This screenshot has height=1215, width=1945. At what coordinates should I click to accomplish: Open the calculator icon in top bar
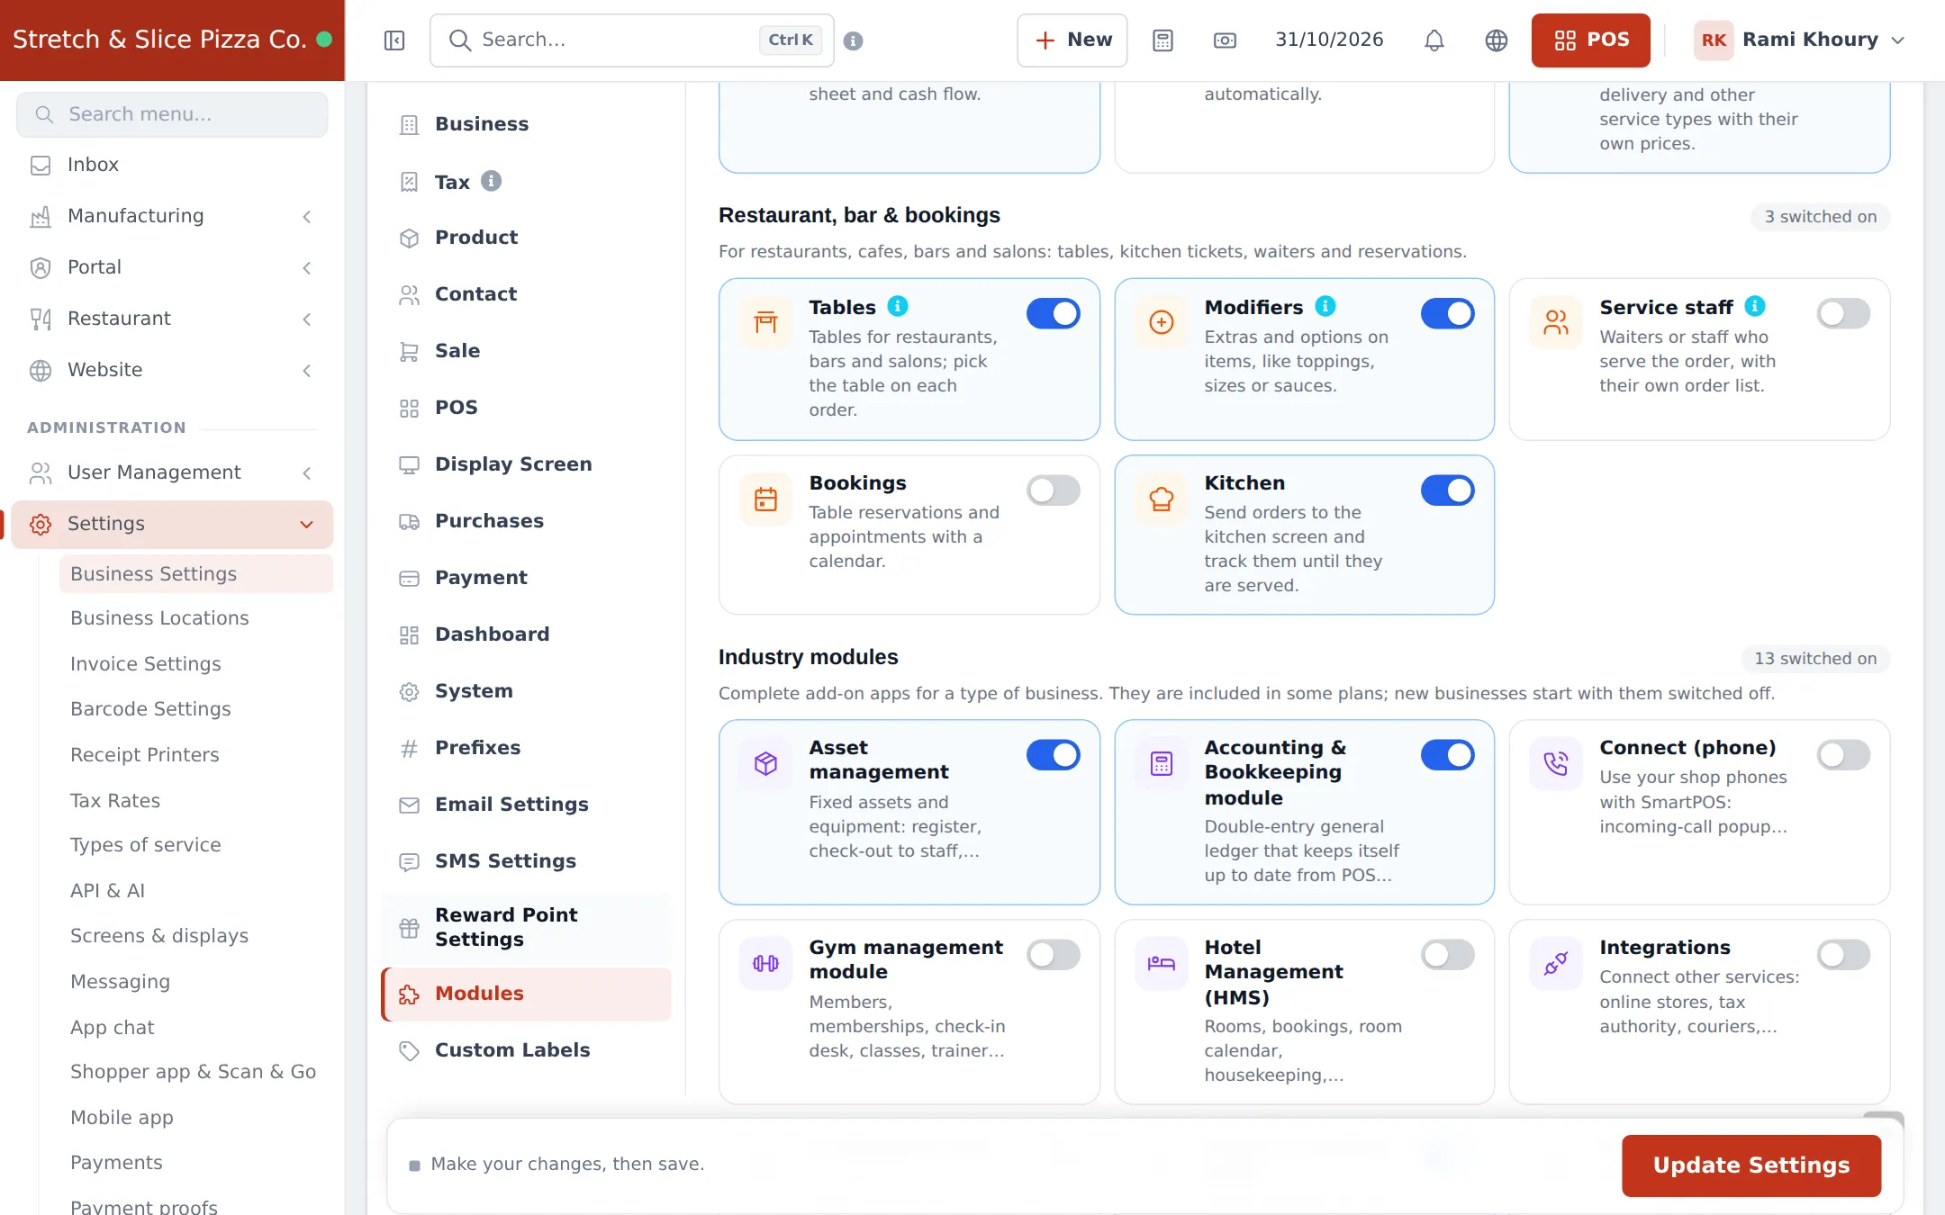1162,40
